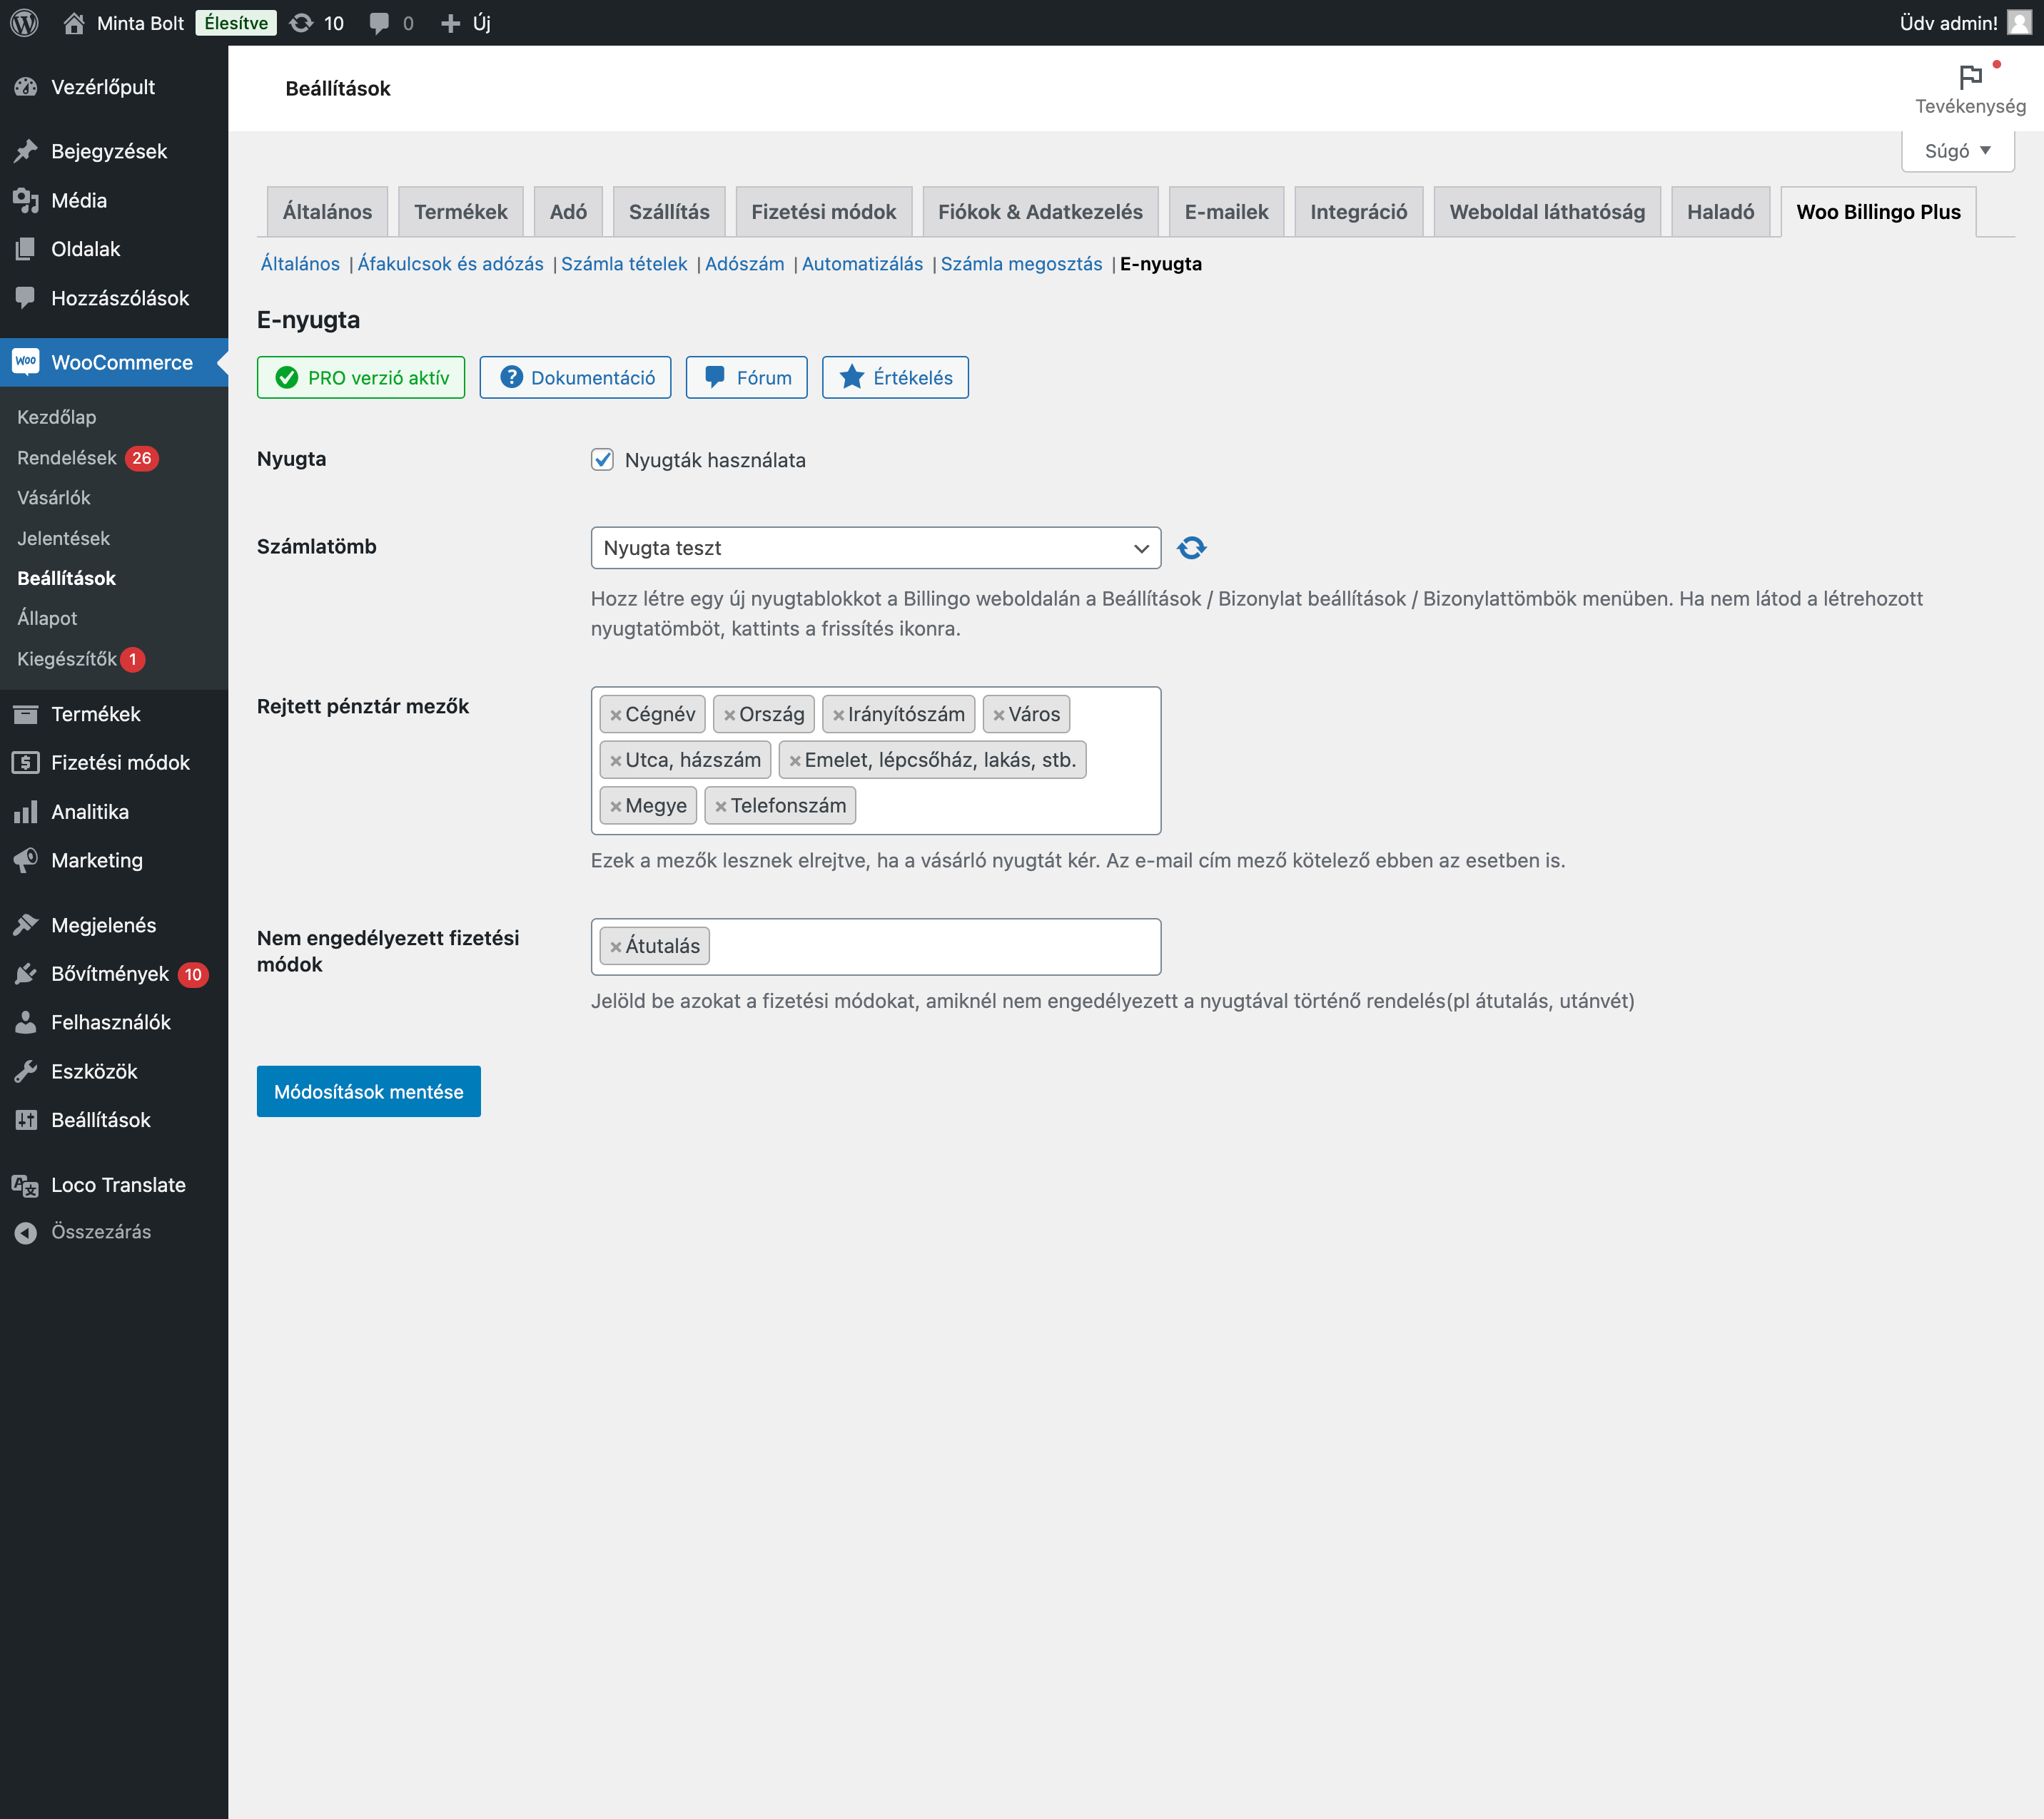
Task: Switch to the Adó tab
Action: click(568, 212)
